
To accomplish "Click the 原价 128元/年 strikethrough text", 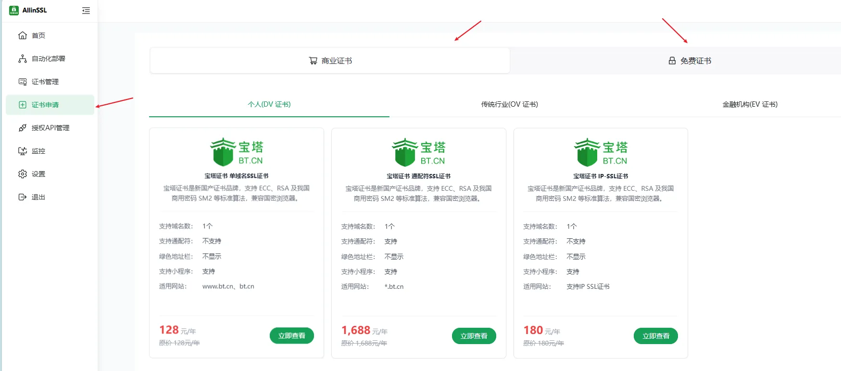I will pyautogui.click(x=179, y=343).
